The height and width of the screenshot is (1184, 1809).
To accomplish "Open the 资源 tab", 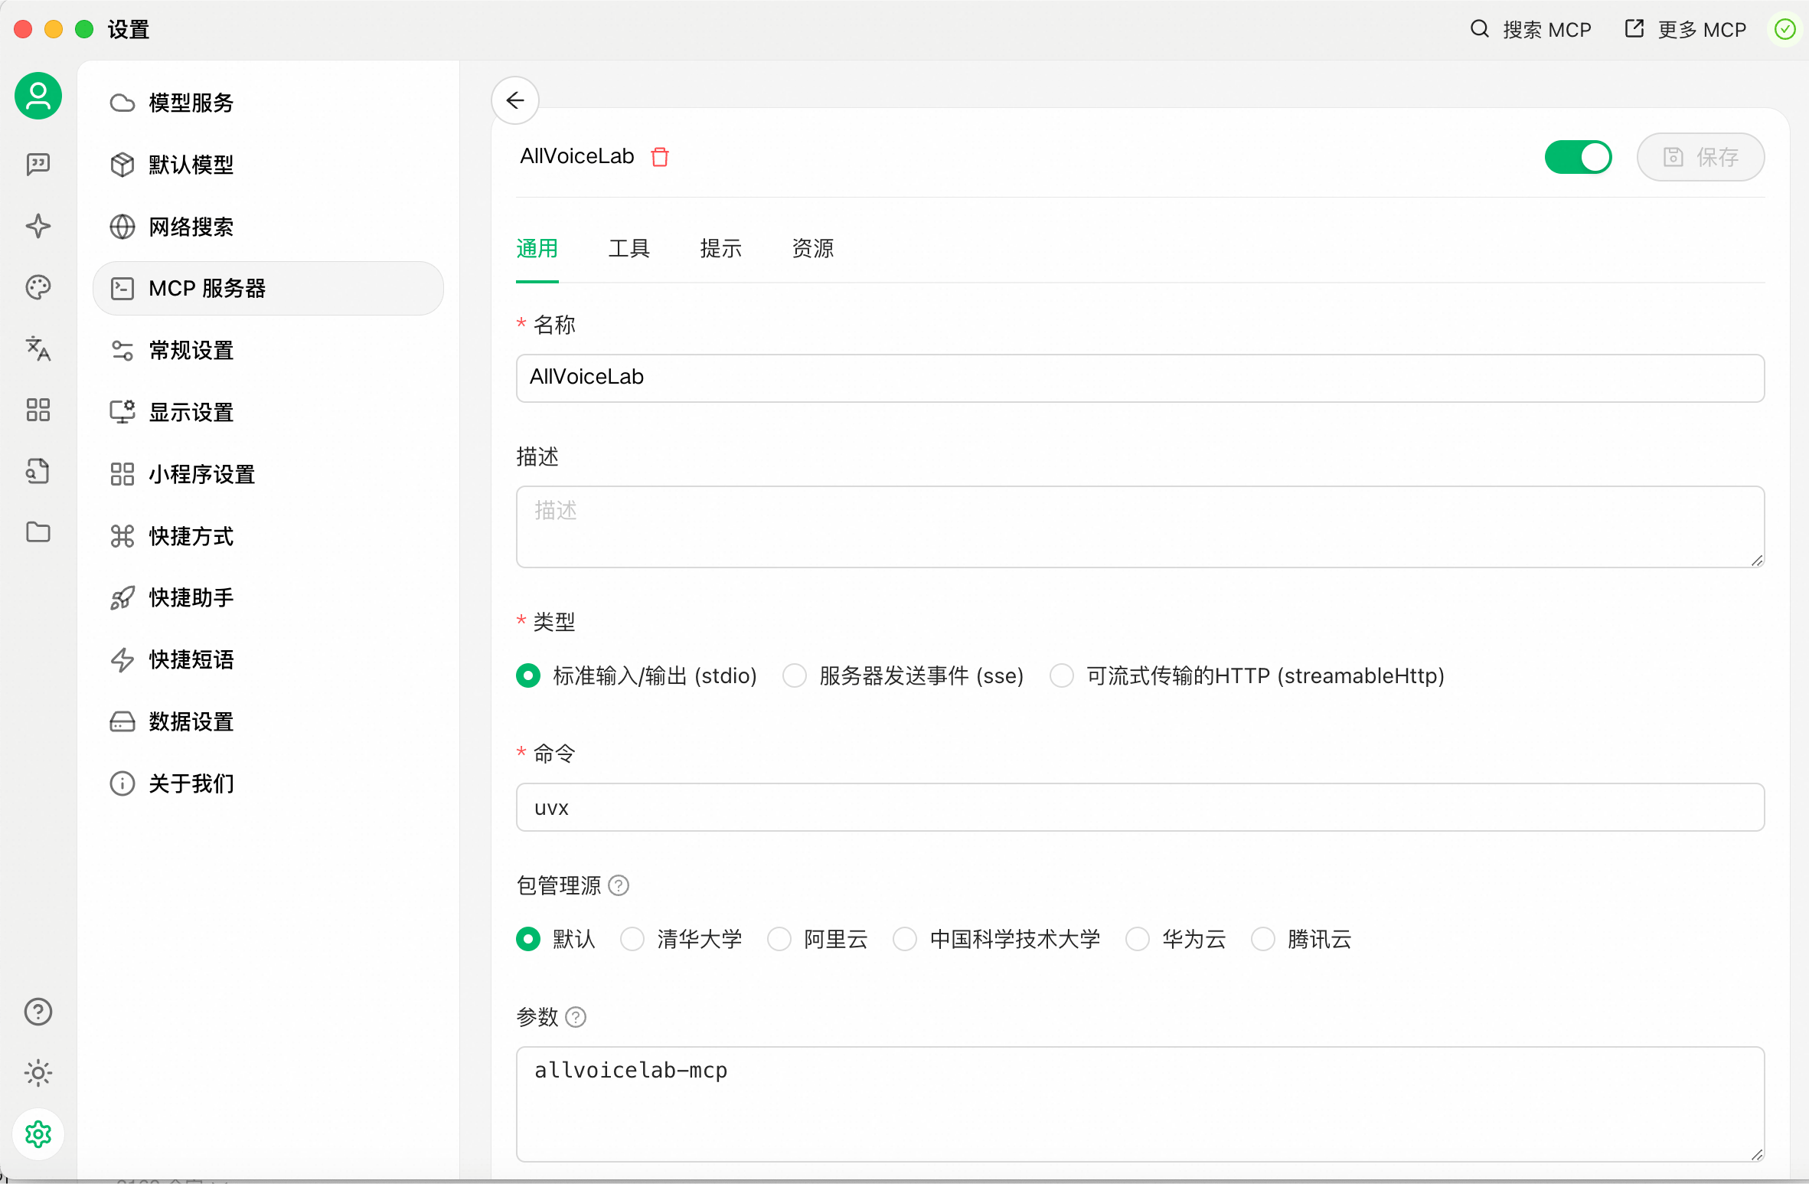I will click(812, 249).
